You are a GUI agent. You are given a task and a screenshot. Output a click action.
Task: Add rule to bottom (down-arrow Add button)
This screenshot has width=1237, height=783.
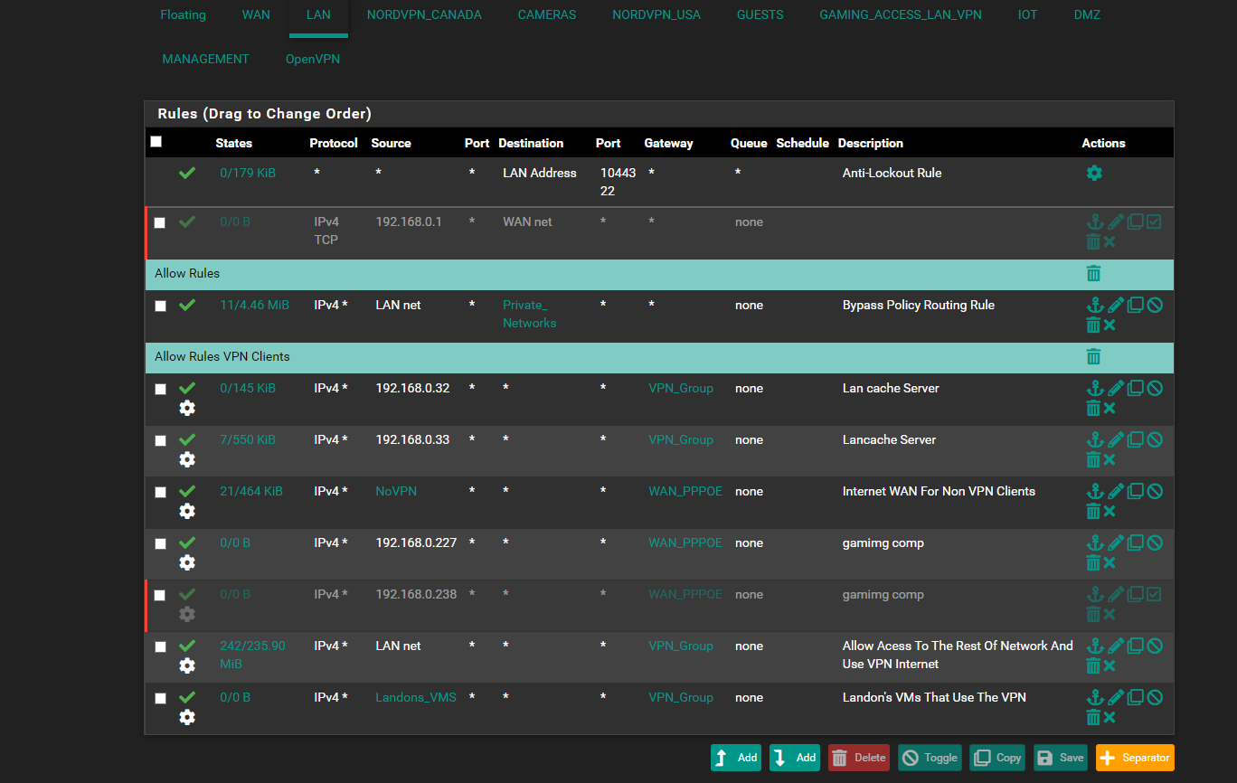[794, 758]
